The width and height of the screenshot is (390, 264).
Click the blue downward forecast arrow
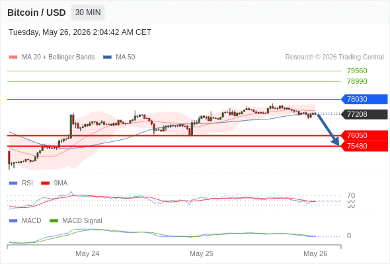329,130
